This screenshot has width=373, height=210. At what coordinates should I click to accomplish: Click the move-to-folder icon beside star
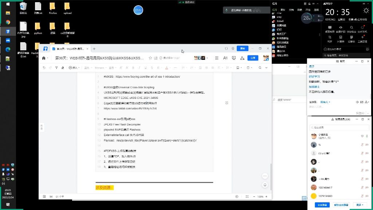156,58
